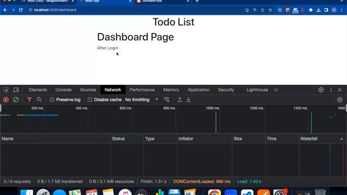
Task: Open Network panel settings gear
Action: [340, 100]
